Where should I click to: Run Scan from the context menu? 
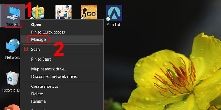click(x=35, y=50)
